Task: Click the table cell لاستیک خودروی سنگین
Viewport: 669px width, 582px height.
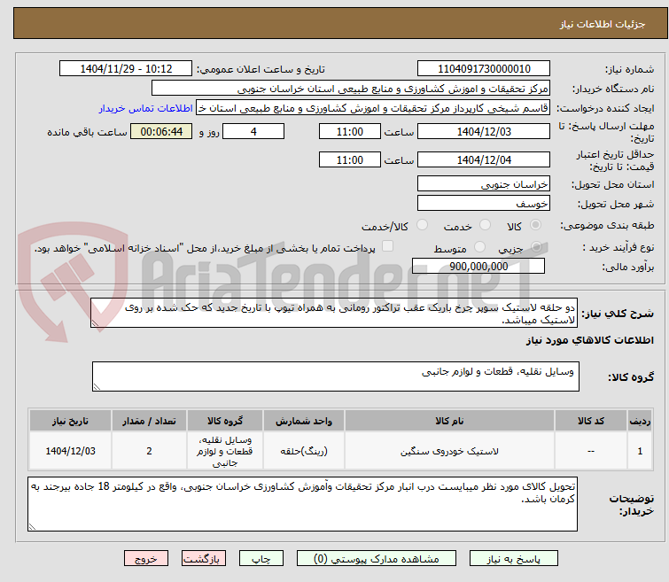Action: 449,451
